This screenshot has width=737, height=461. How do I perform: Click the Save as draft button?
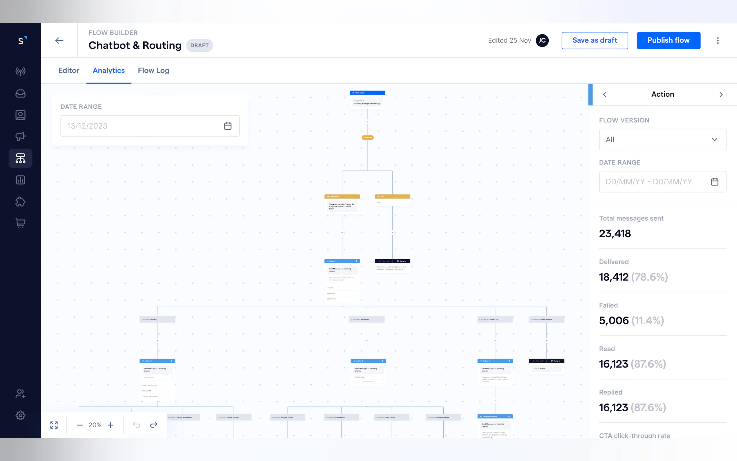click(595, 40)
